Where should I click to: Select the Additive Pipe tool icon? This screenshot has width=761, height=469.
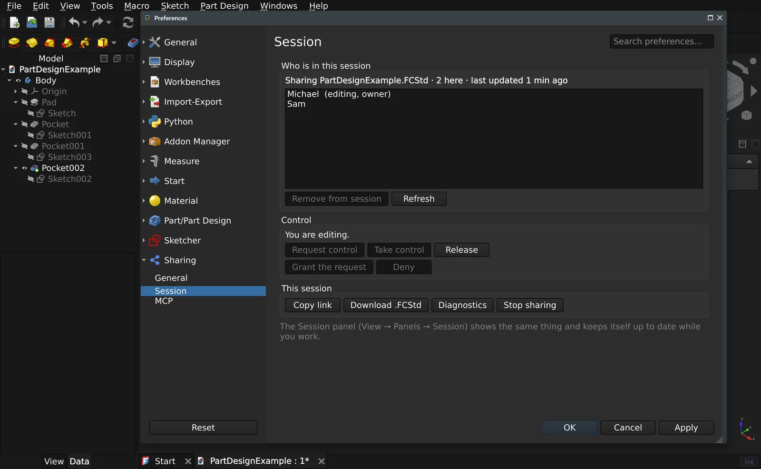(67, 43)
